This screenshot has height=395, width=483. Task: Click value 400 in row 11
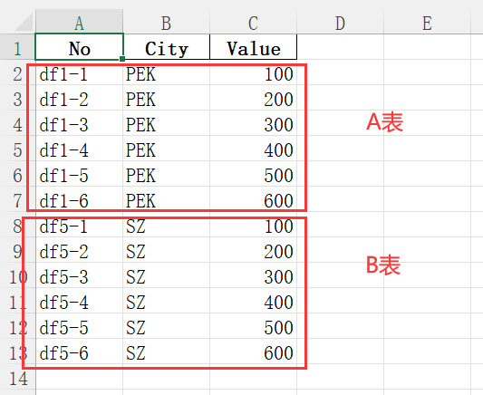pos(254,301)
